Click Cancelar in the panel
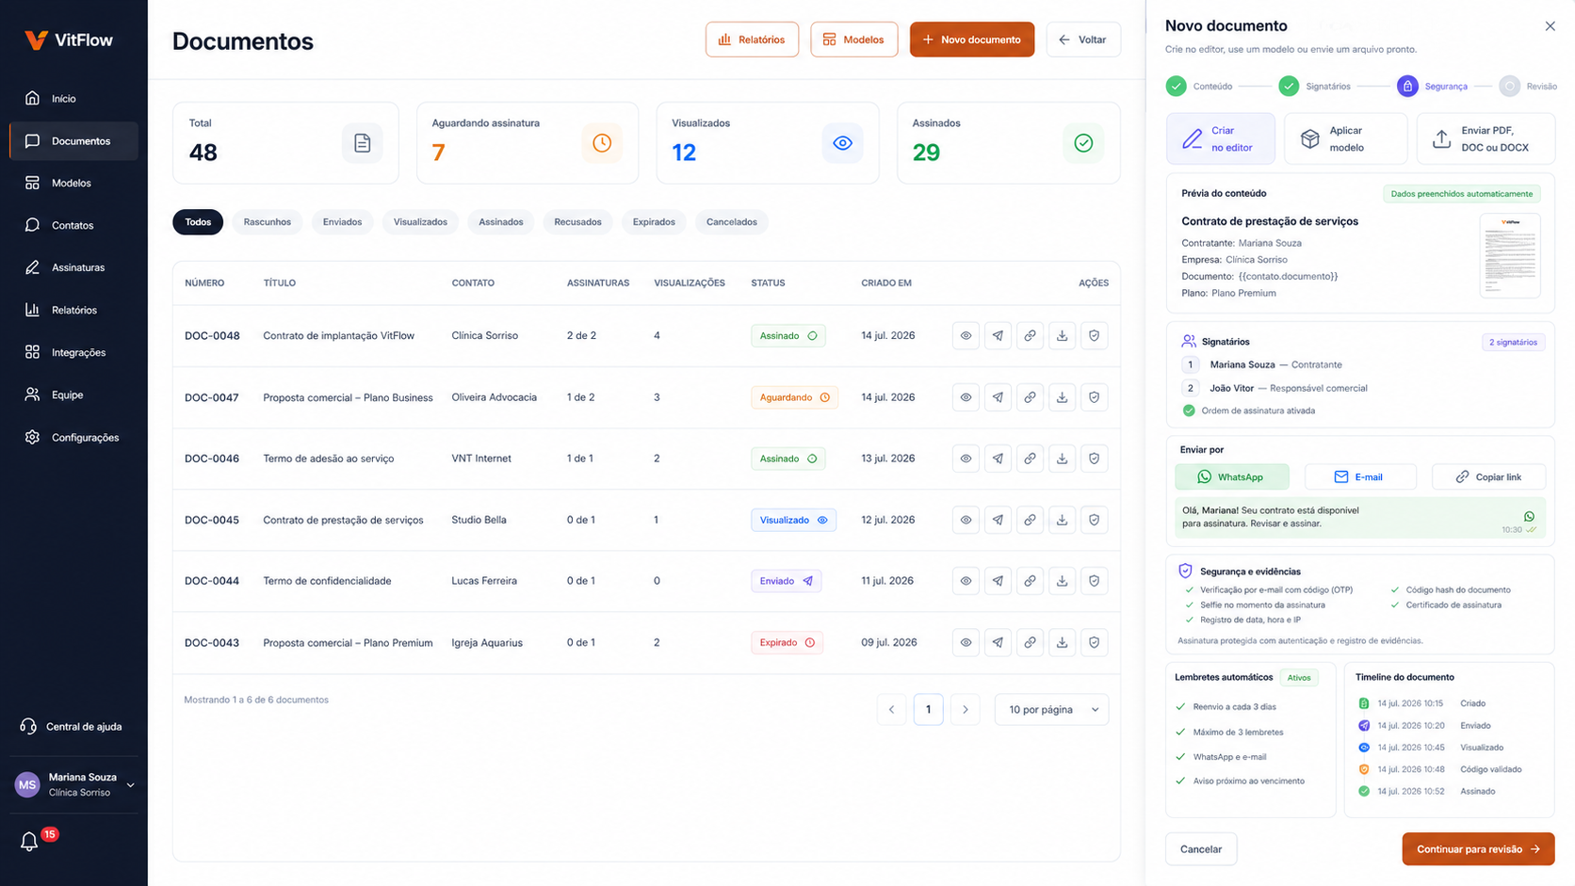Screen dimensions: 1575x886 [1201, 848]
